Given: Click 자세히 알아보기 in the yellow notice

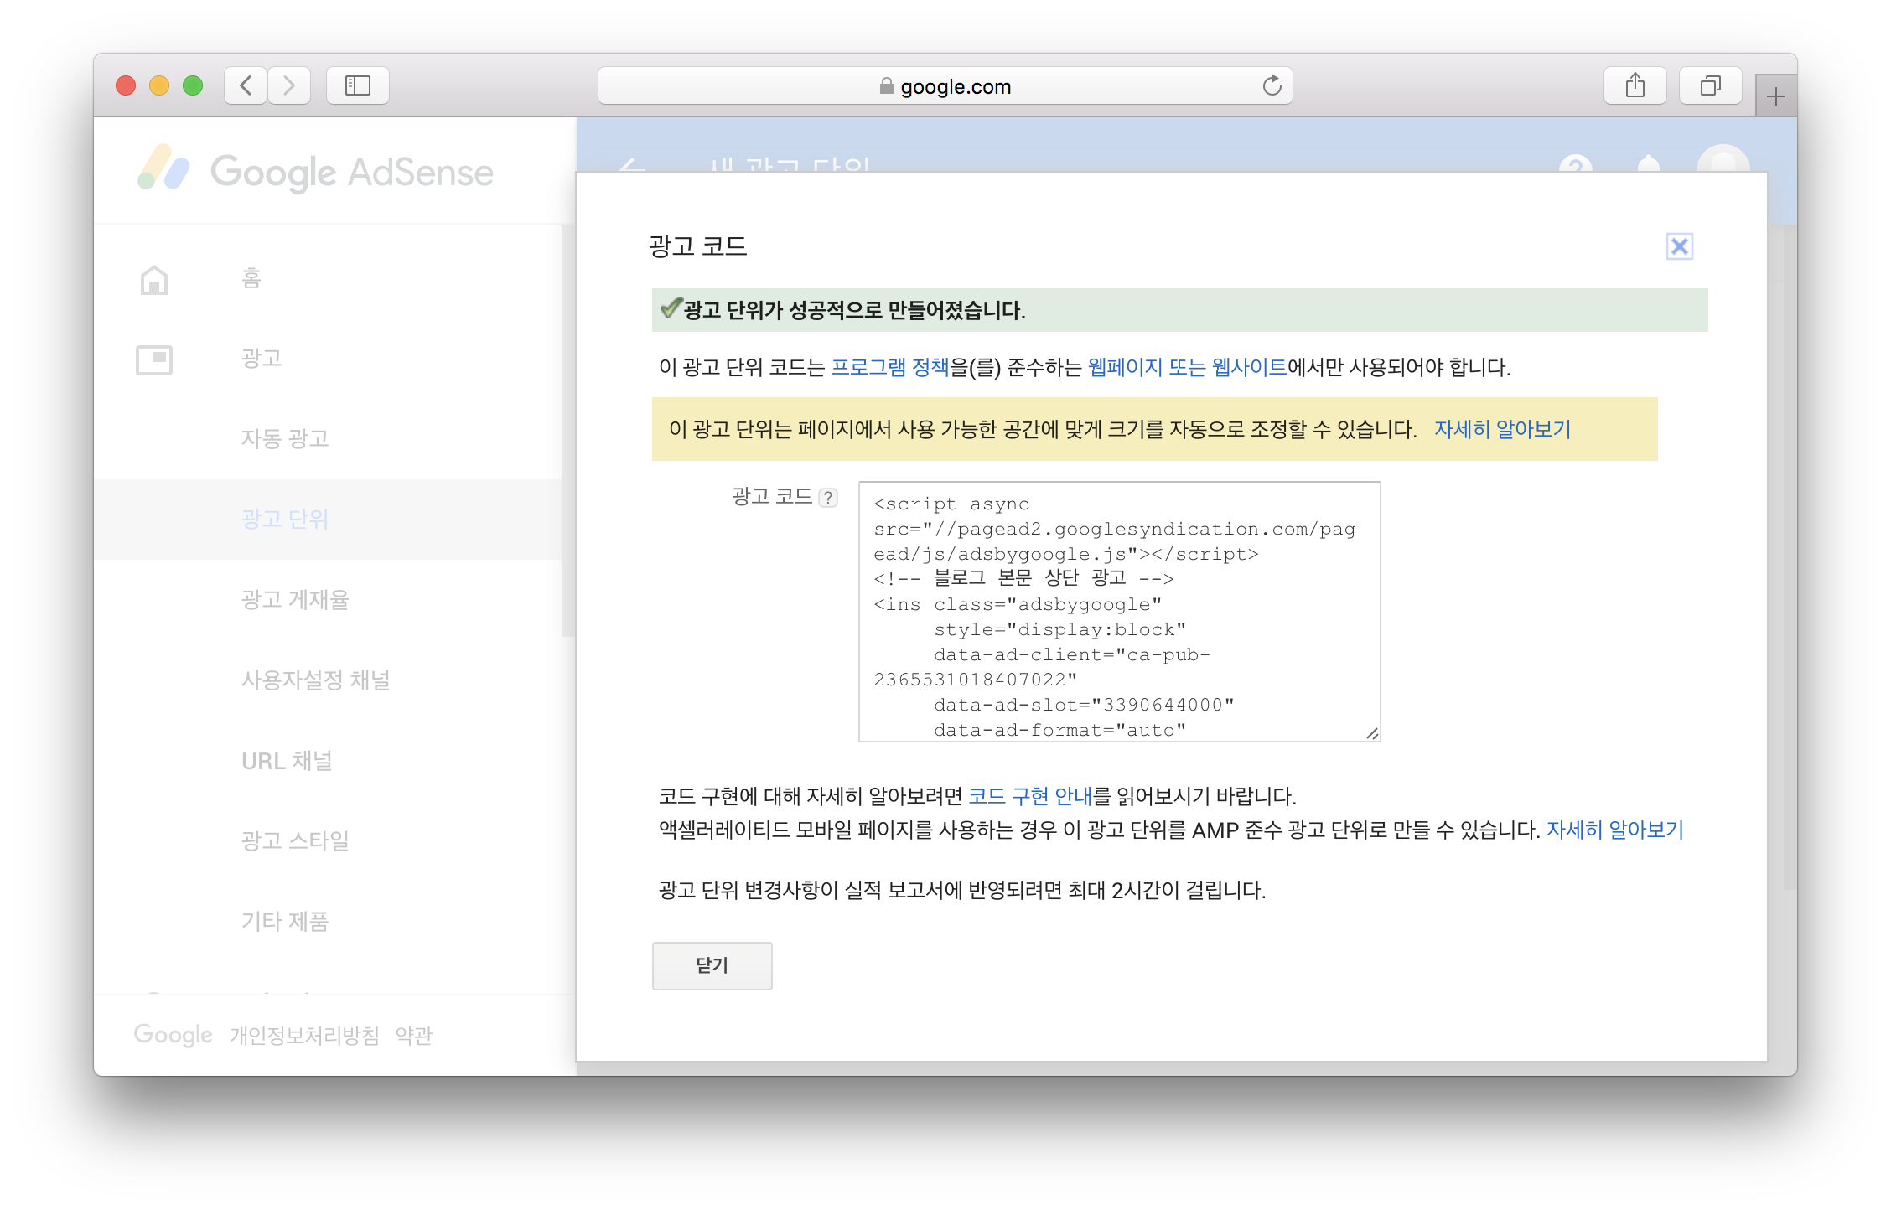Looking at the screenshot, I should tap(1501, 429).
